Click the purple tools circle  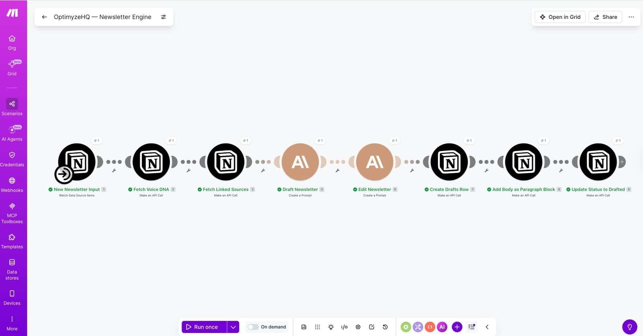[x=418, y=327]
